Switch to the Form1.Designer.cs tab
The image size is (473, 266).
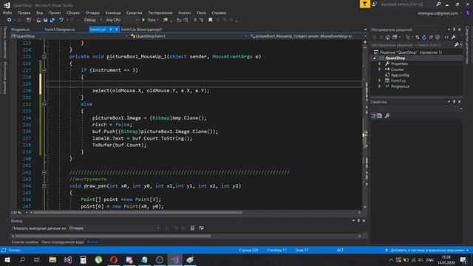point(60,30)
